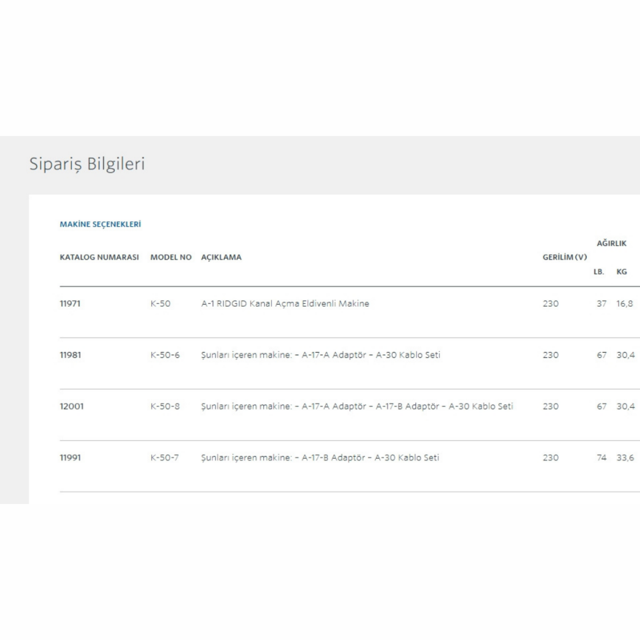Click the 16,8 kg weight value
The width and height of the screenshot is (640, 640).
coord(625,304)
